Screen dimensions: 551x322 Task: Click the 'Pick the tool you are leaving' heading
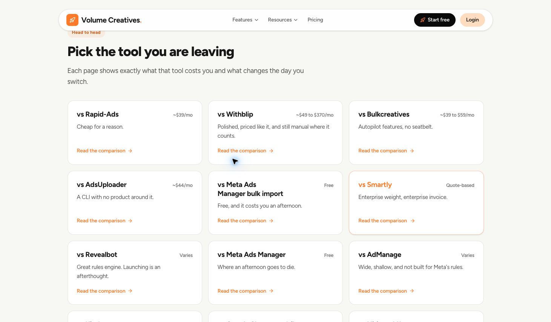point(151,52)
